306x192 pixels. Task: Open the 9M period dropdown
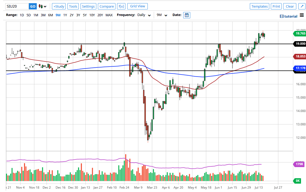[x=162, y=15]
